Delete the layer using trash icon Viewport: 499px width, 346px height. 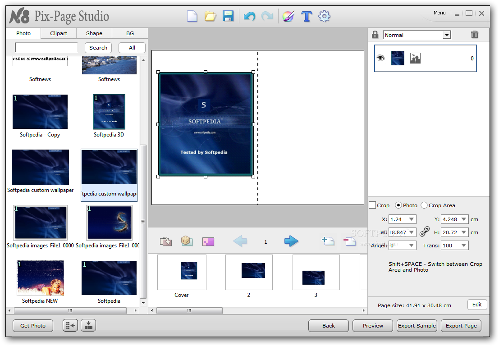pyautogui.click(x=475, y=34)
